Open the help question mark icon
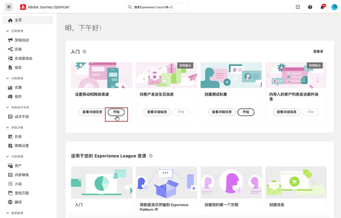 (x=310, y=7)
